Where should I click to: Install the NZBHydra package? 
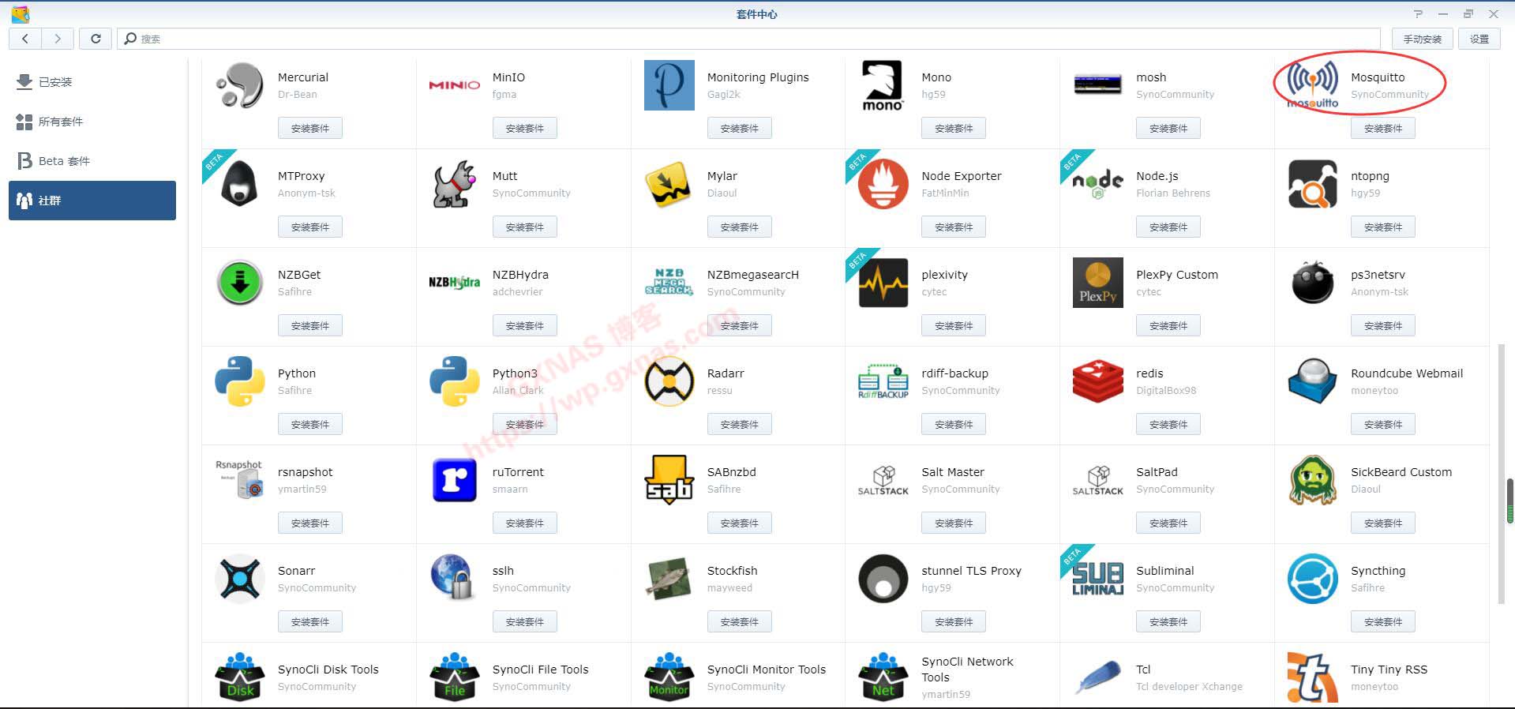[x=525, y=326]
